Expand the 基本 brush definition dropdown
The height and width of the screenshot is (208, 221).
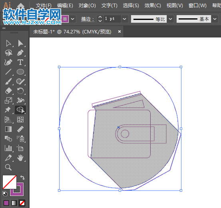(x=215, y=19)
